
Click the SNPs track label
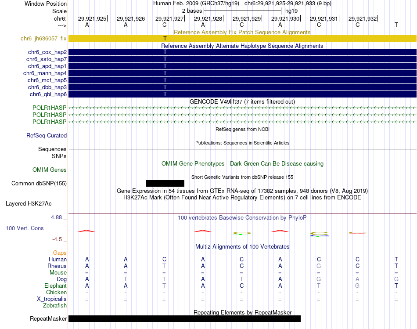click(x=59, y=156)
